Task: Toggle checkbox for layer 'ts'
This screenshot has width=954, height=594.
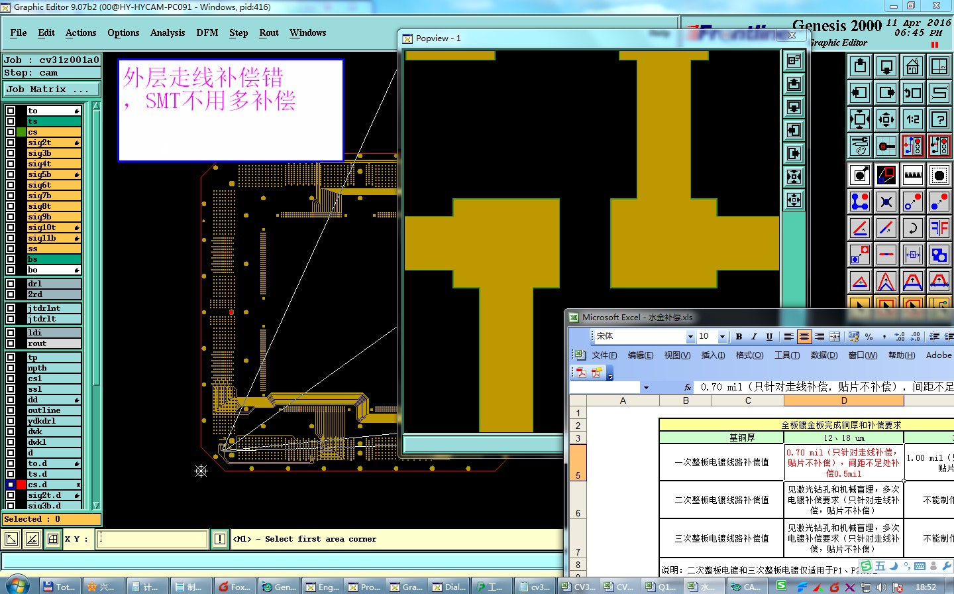Action: 11,121
